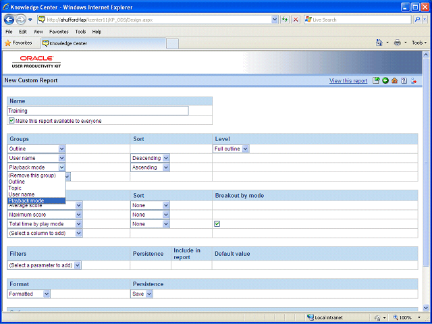Click the page icon in the address bar
Viewport: 432px width, 324px height.
[42, 20]
